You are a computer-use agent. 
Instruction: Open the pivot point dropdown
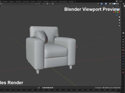[44, 4]
